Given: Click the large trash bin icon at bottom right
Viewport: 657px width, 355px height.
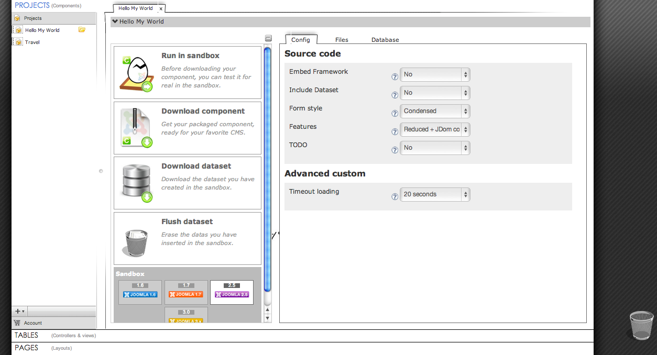Looking at the screenshot, I should pos(641,325).
